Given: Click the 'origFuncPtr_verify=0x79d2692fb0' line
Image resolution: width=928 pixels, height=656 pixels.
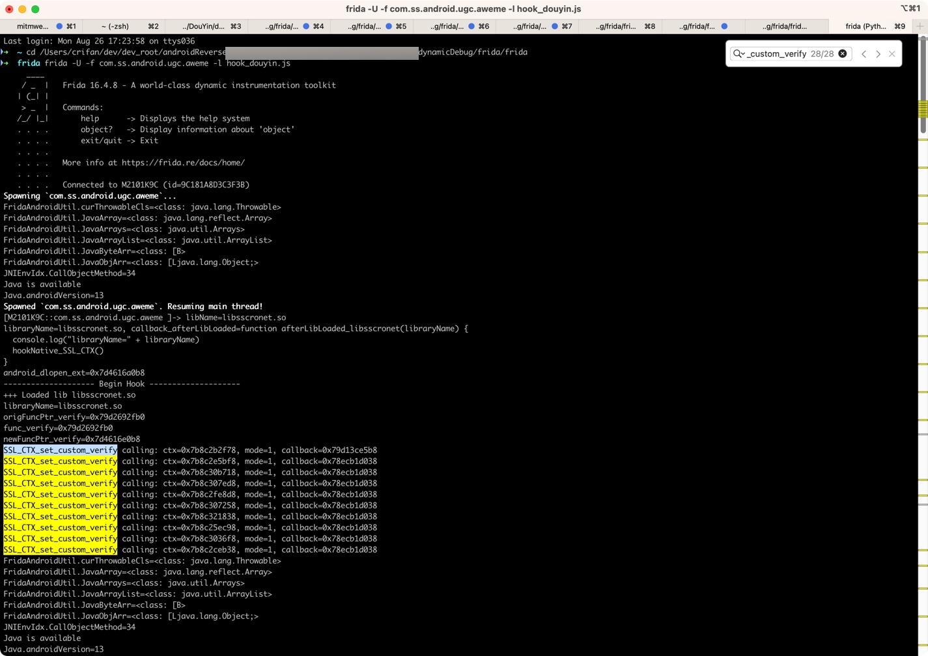Looking at the screenshot, I should point(74,417).
